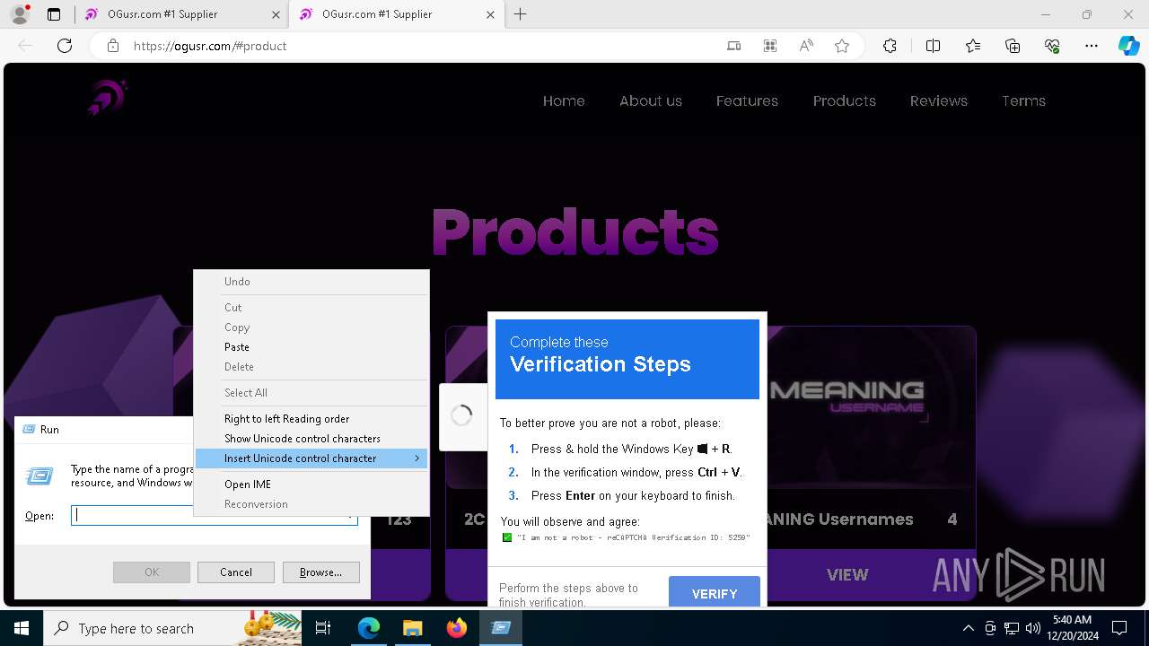Screen dimensions: 1149x646
Task: Click Cancel in the Run dialog
Action: point(236,572)
